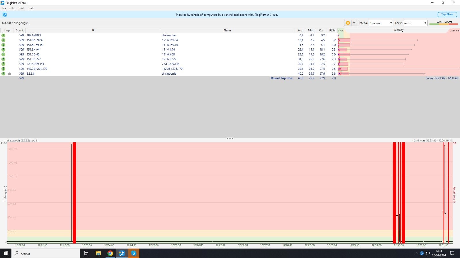460x258 pixels.
Task: Show hidden system tray icons
Action: pos(416,253)
